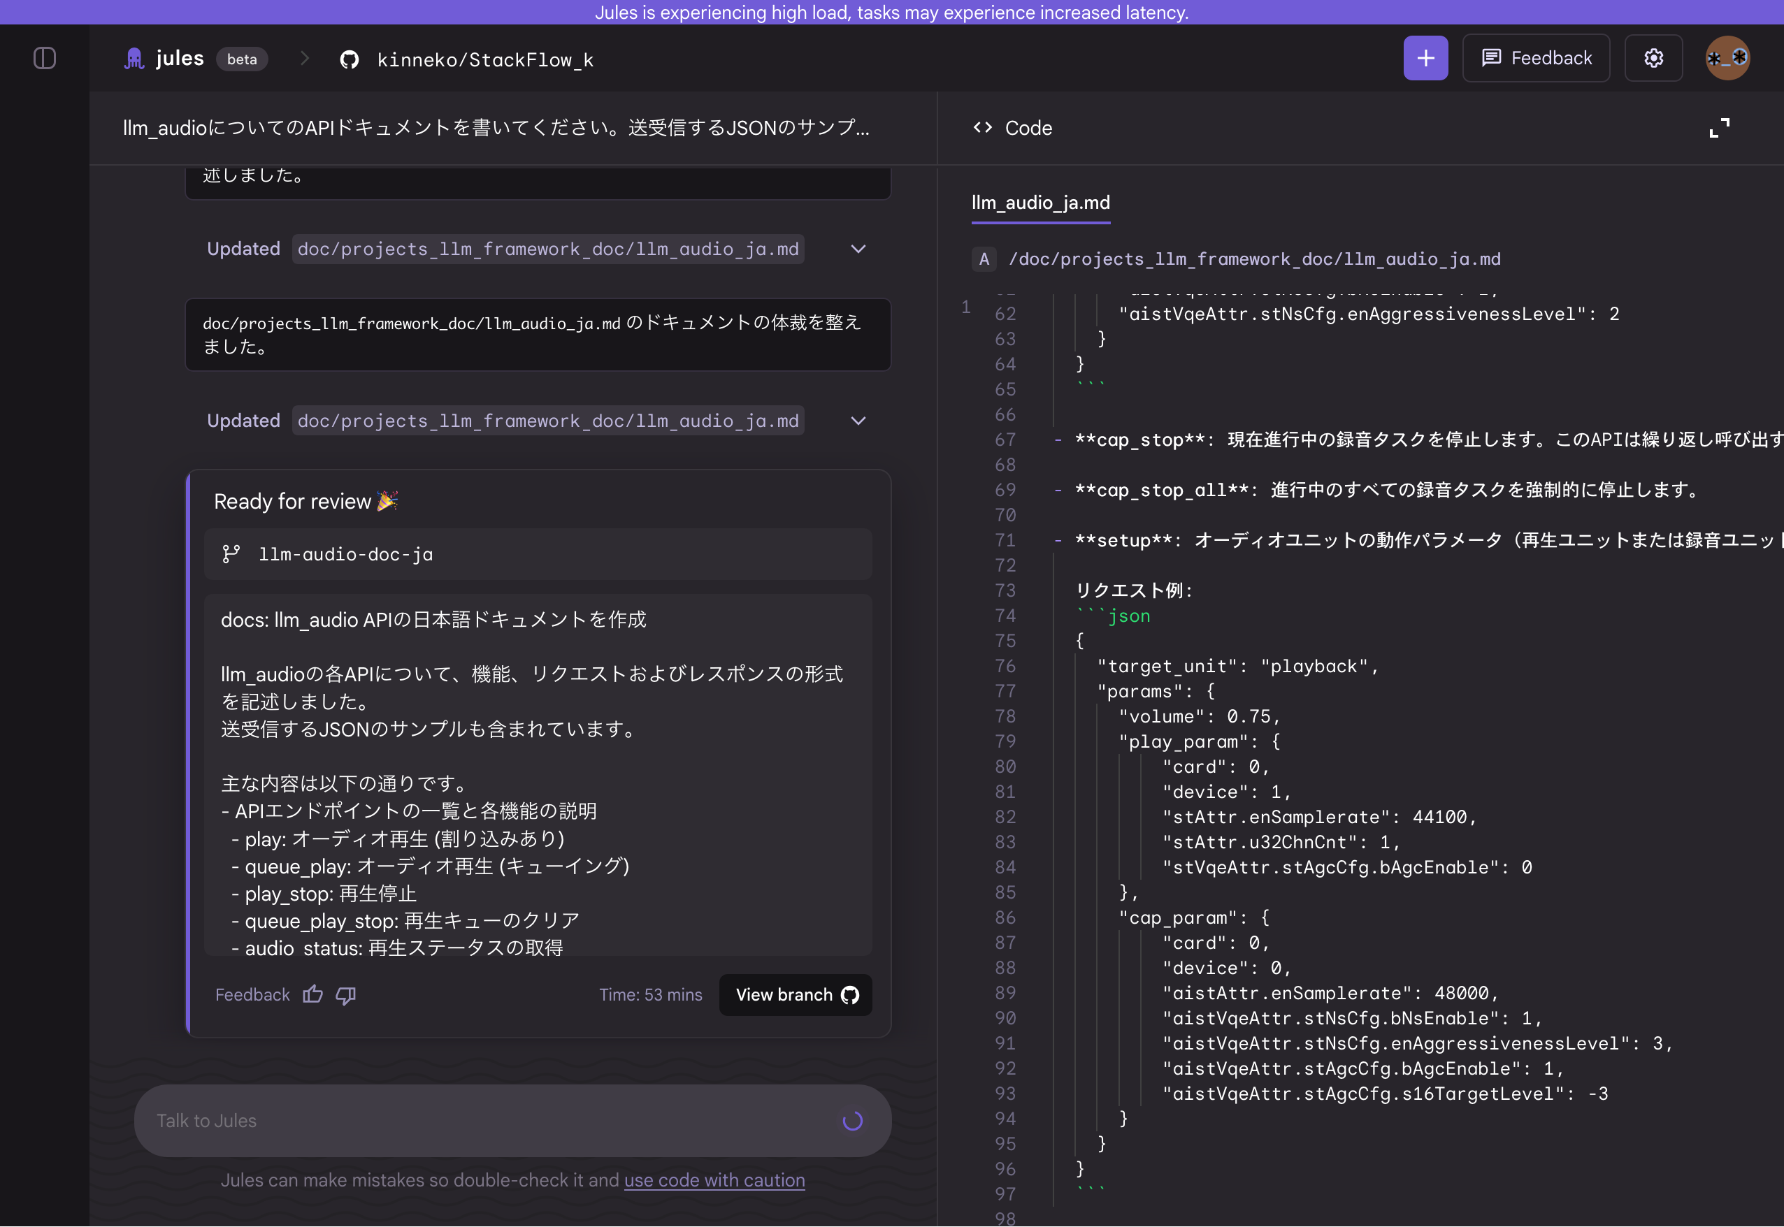
Task: Click the "play_param": { code line
Action: click(x=1200, y=742)
